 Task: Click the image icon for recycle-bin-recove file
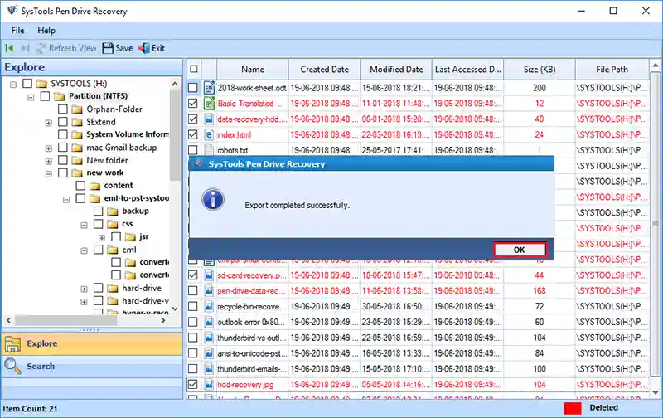tap(209, 307)
